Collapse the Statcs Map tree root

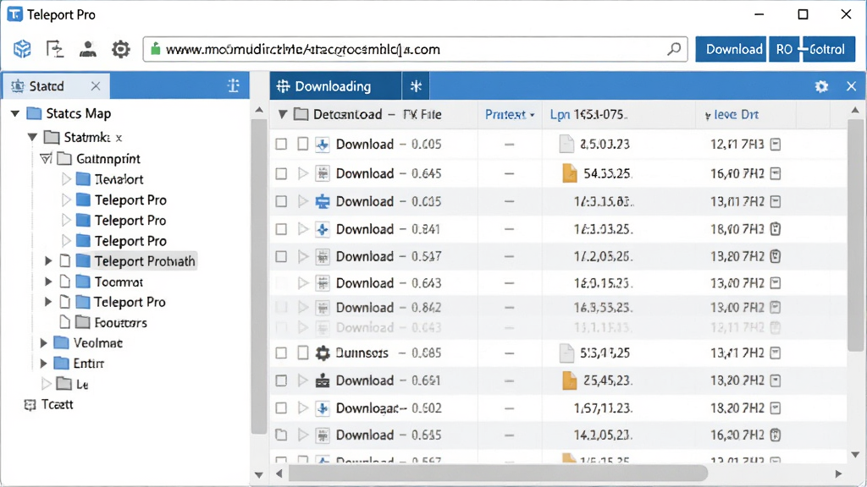15,114
